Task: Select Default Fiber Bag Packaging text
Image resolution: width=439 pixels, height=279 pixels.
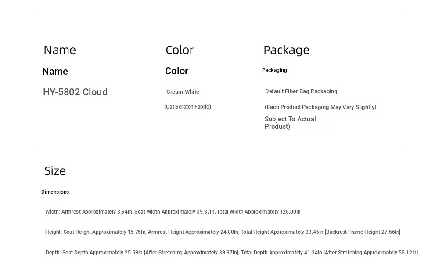Action: point(301,91)
